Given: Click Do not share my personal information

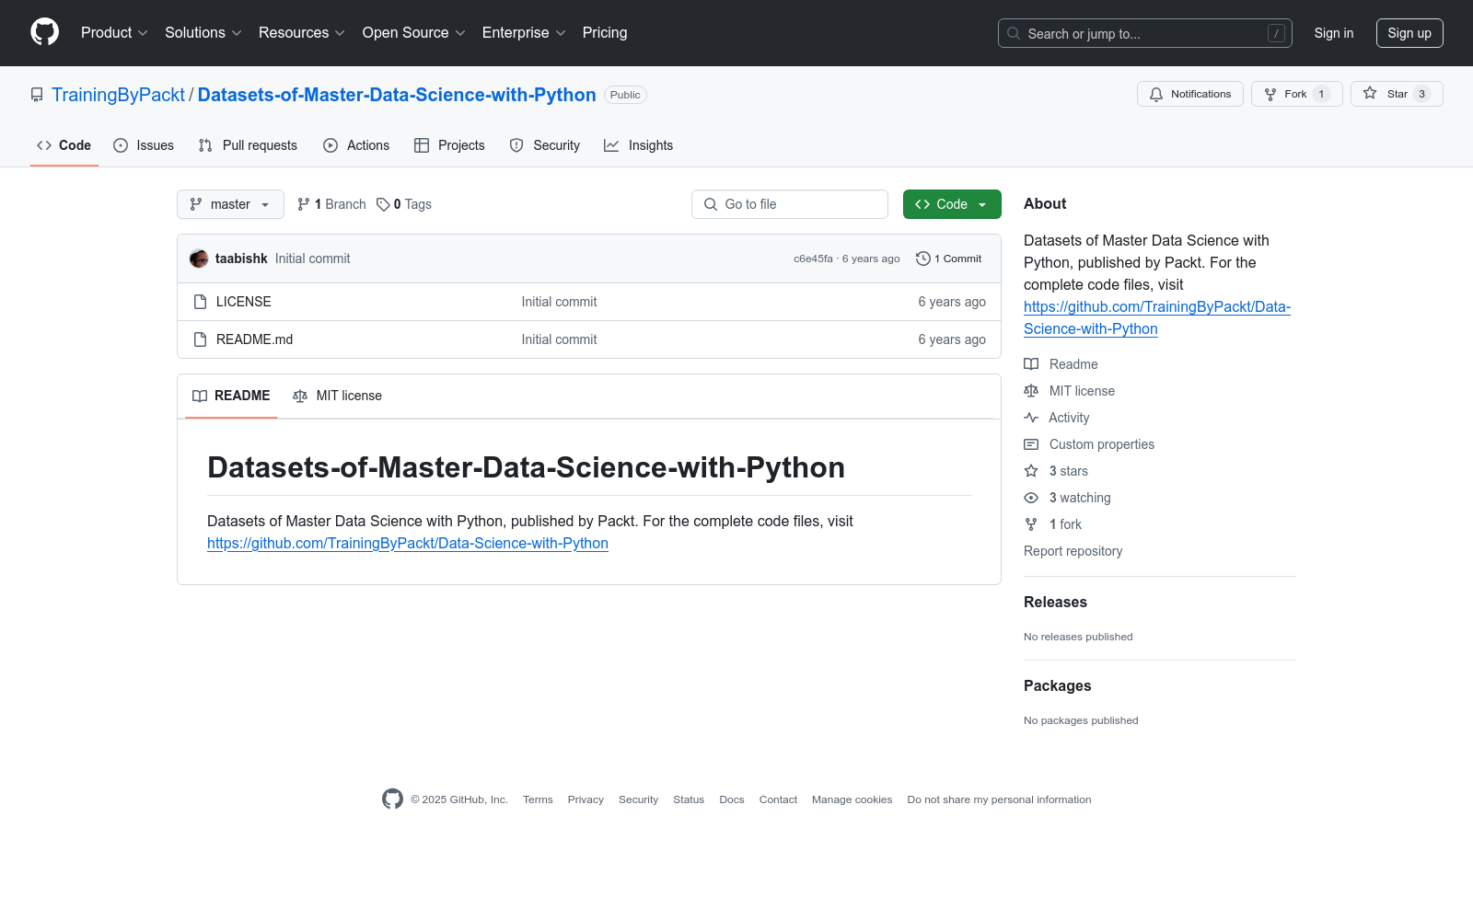Looking at the screenshot, I should (x=999, y=799).
